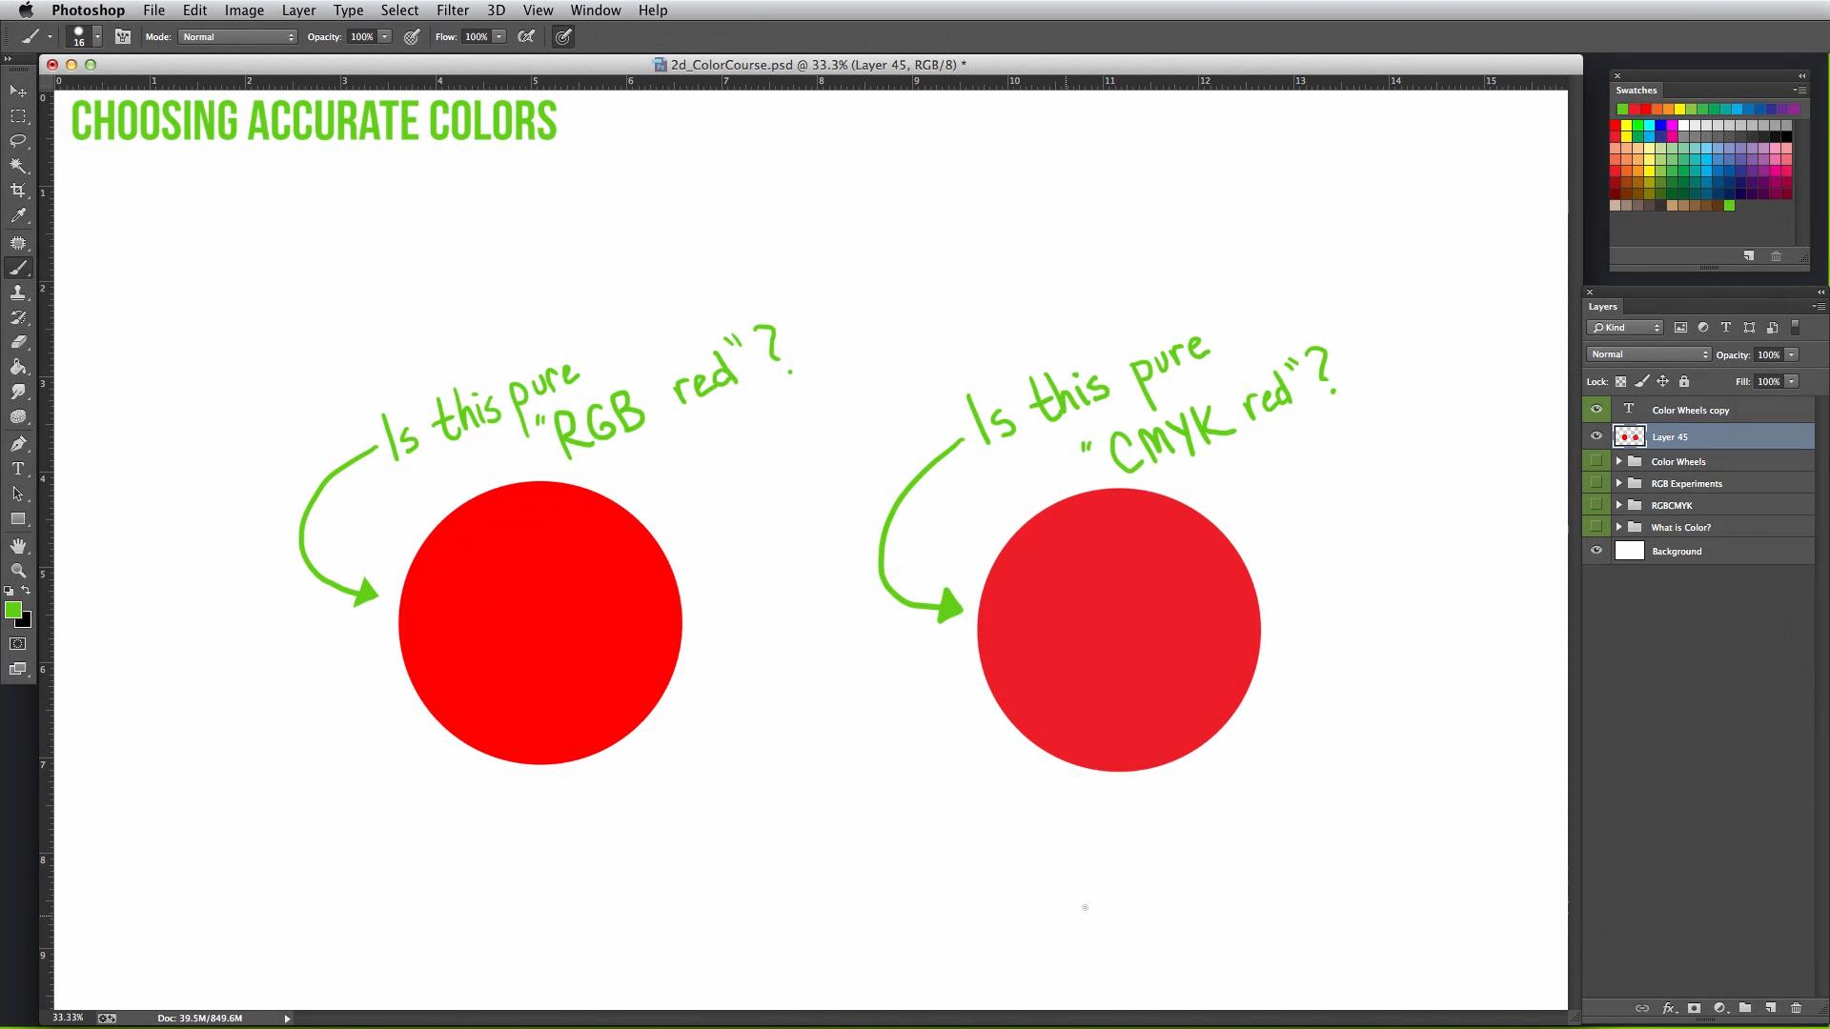Select the Crop tool
1830x1029 pixels.
[17, 190]
